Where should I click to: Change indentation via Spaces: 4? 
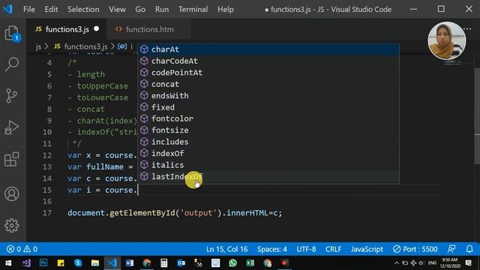click(272, 249)
